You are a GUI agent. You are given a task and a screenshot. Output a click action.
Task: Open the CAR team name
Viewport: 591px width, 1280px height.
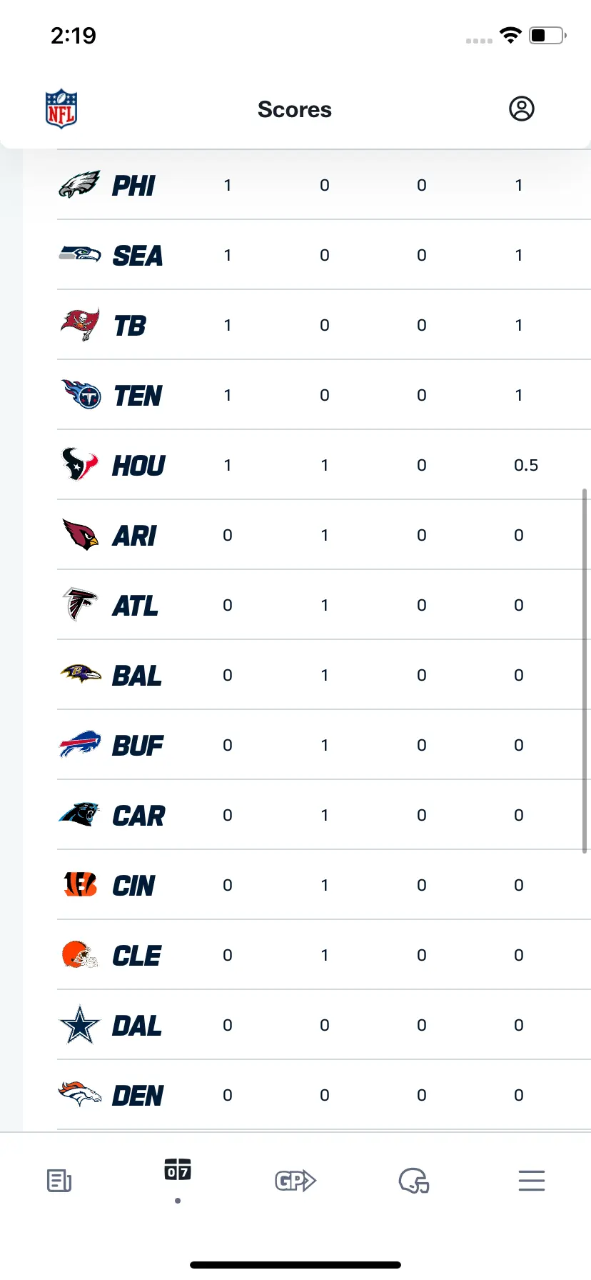(x=139, y=815)
